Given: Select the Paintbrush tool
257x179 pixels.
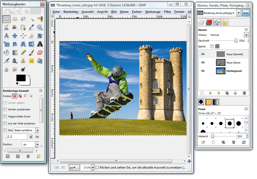Looking at the screenshot, I should [32, 52].
